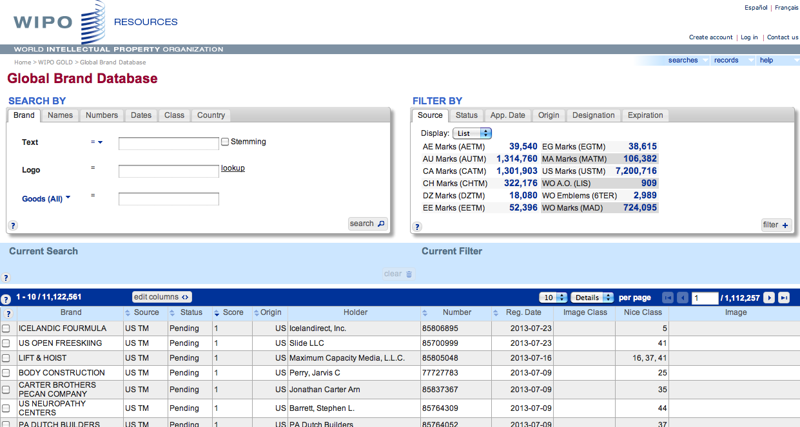Jump to the last results page
Image resolution: width=800 pixels, height=427 pixels.
point(784,298)
